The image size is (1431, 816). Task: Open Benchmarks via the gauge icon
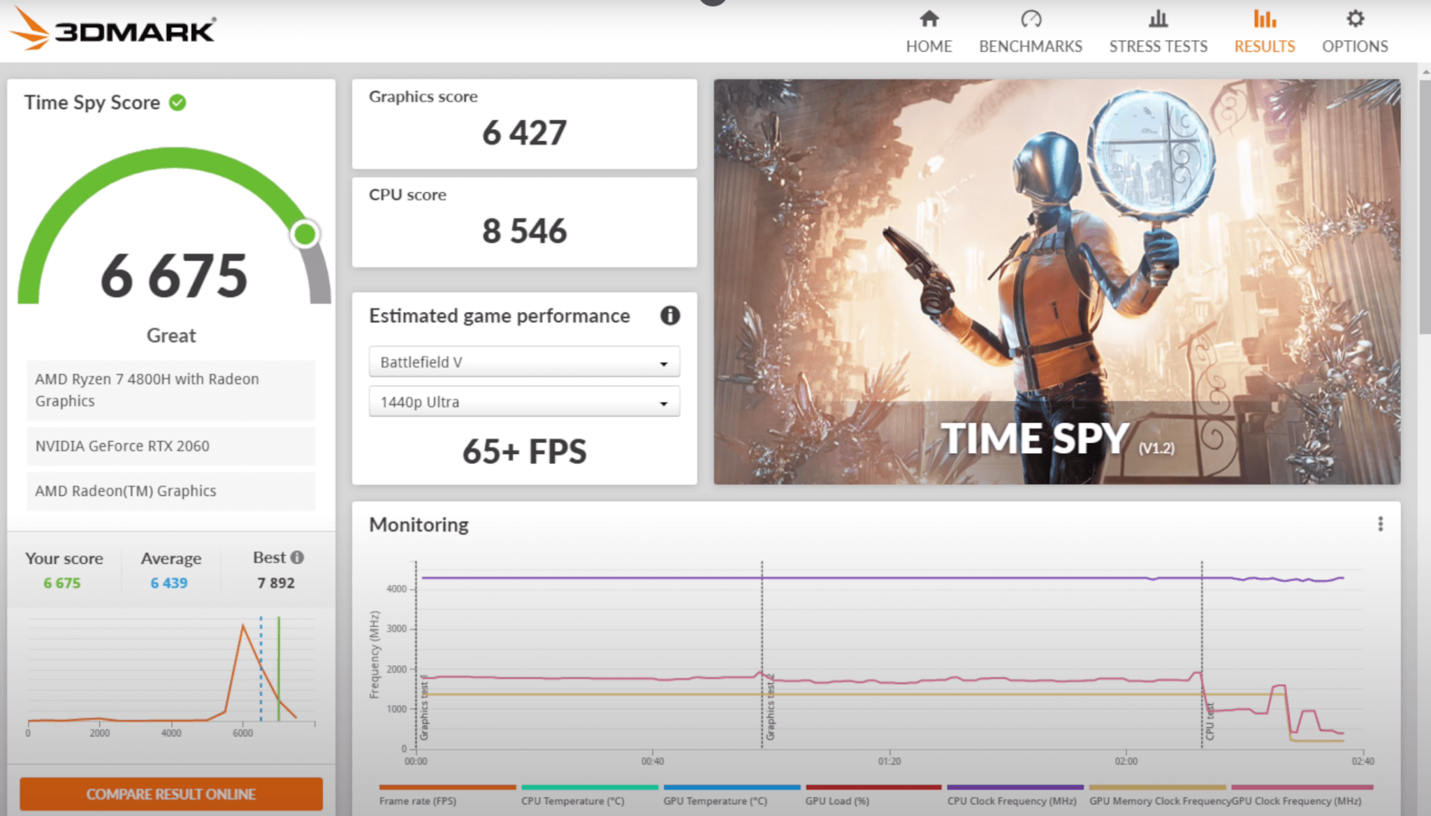pyautogui.click(x=1031, y=19)
